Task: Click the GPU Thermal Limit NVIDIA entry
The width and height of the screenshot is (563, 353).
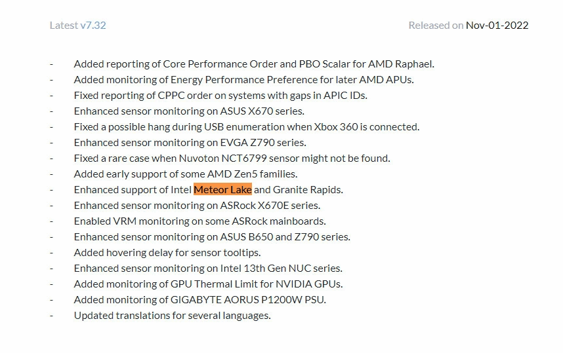Action: click(208, 284)
